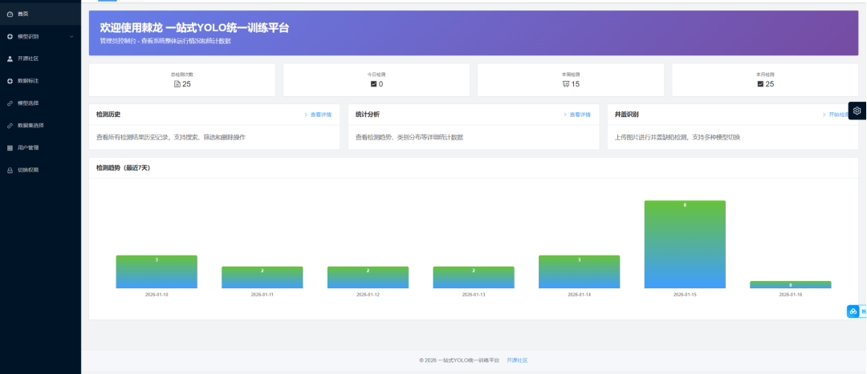The image size is (867, 374).
Task: Select the 2026-01-13 bar in chart
Action: pos(474,277)
